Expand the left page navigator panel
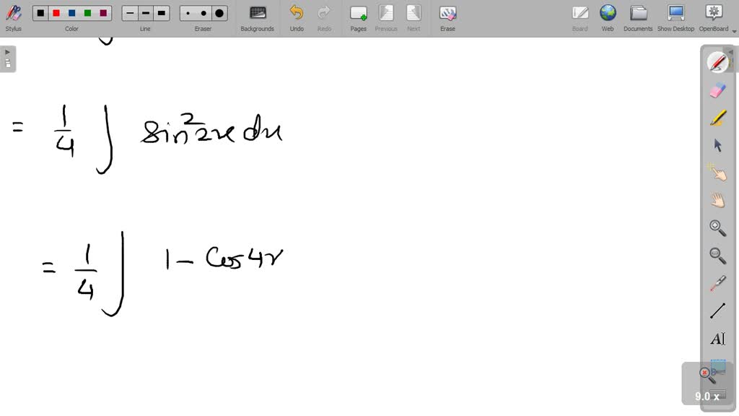The image size is (739, 416). [x=7, y=52]
